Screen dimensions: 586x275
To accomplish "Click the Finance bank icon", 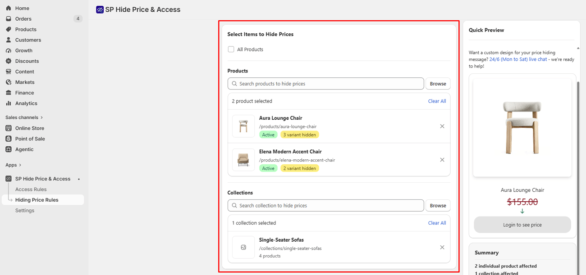I will tap(9, 93).
